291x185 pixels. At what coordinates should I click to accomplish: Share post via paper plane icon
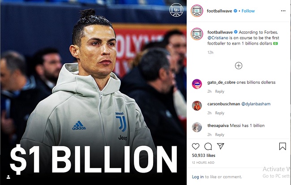click(220, 146)
